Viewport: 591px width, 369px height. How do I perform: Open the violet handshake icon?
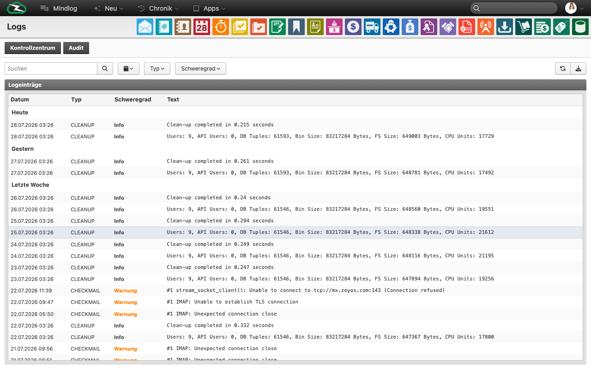pos(448,27)
